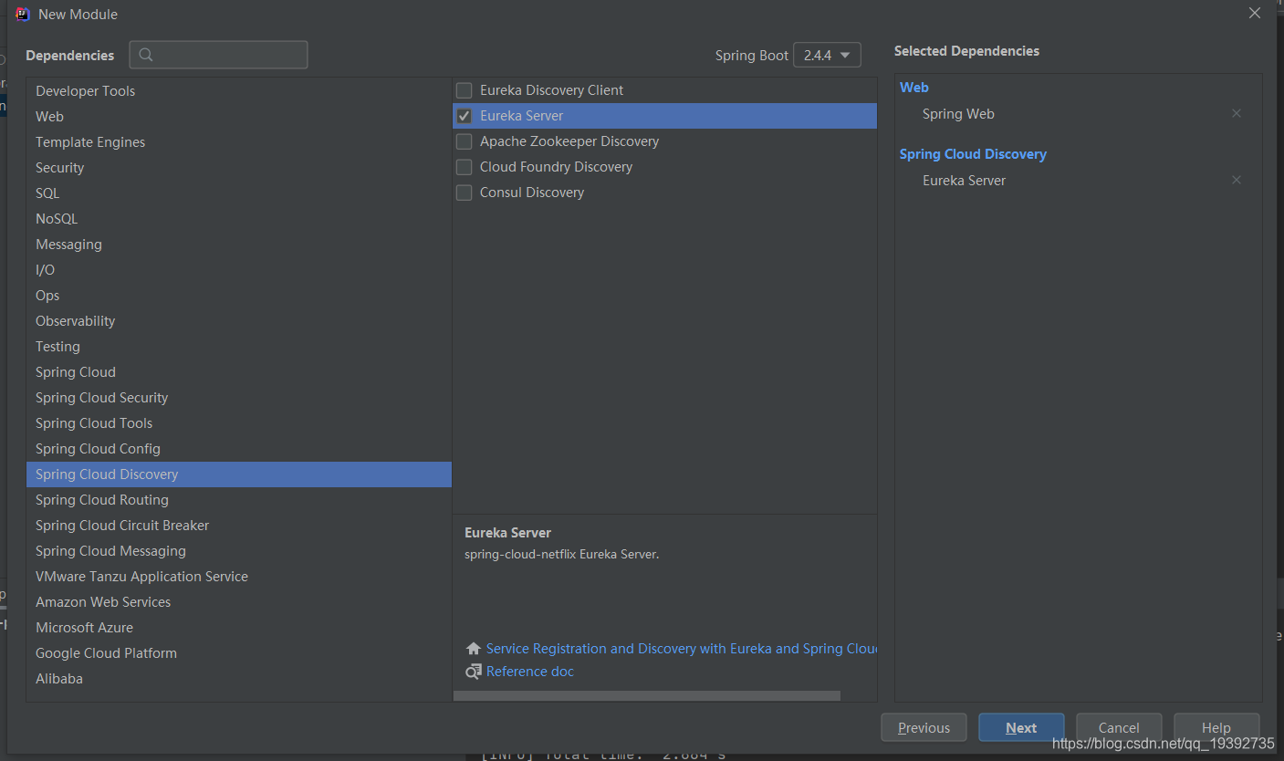Open the Template Engines category
This screenshot has height=761, width=1284.
[239, 142]
